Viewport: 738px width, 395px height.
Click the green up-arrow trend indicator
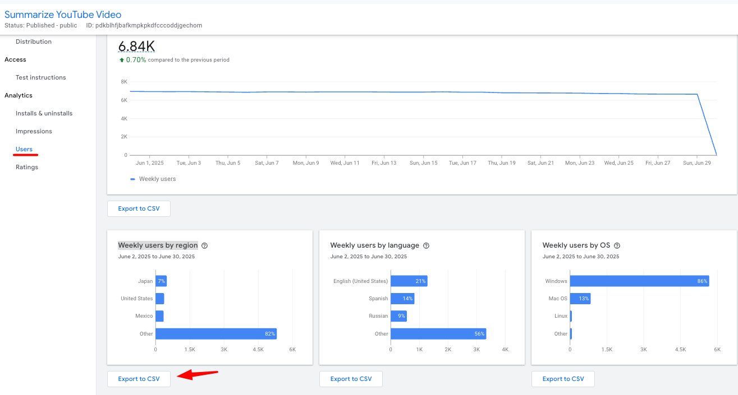121,60
